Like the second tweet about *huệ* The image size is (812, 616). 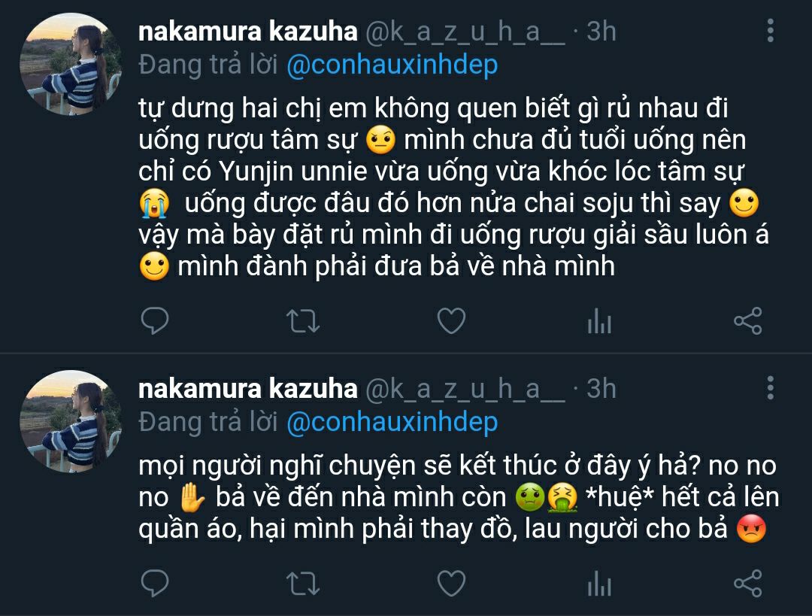pyautogui.click(x=451, y=584)
